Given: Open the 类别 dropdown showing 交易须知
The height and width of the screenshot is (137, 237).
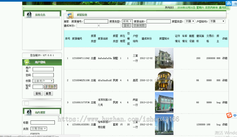Looking at the screenshot, I should coord(39,129).
